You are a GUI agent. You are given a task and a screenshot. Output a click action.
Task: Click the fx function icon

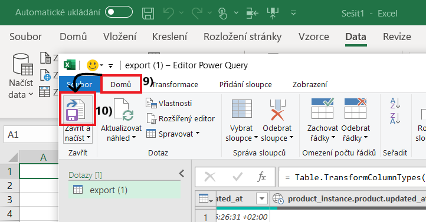coord(261,177)
